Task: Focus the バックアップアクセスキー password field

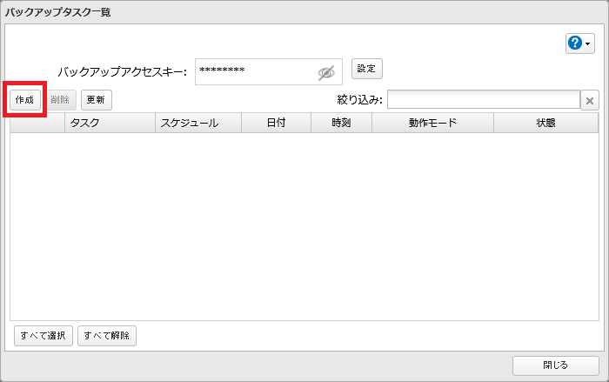Action: click(268, 71)
